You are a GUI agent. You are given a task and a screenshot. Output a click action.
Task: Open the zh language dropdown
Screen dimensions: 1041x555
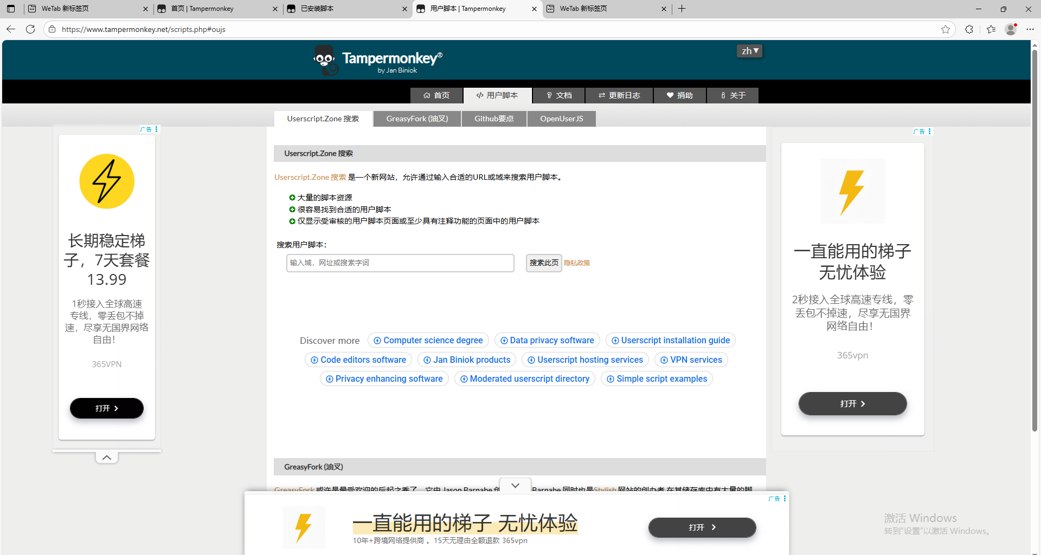pos(749,51)
